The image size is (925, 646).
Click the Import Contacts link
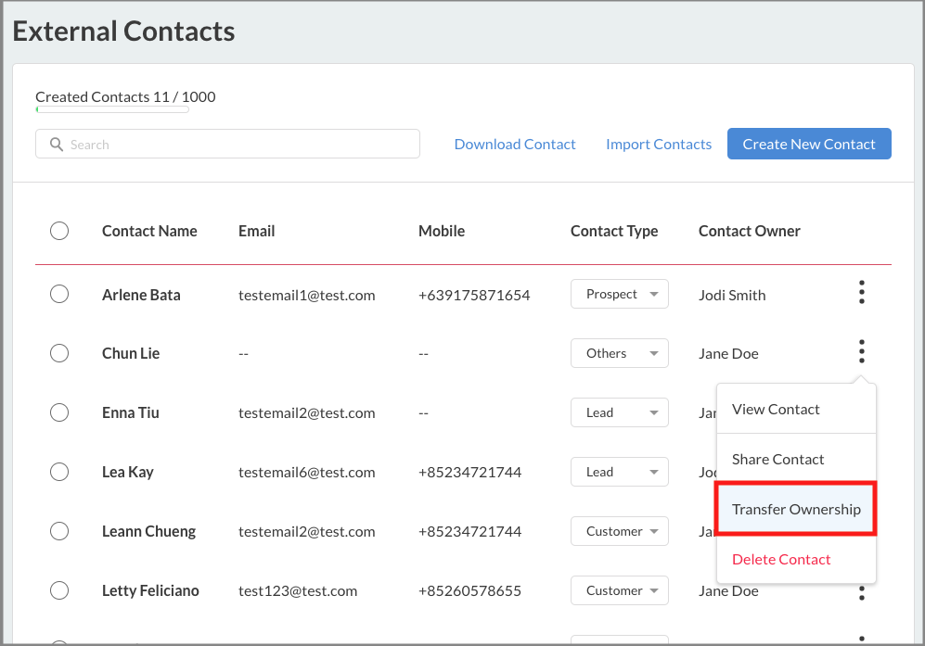pos(659,145)
